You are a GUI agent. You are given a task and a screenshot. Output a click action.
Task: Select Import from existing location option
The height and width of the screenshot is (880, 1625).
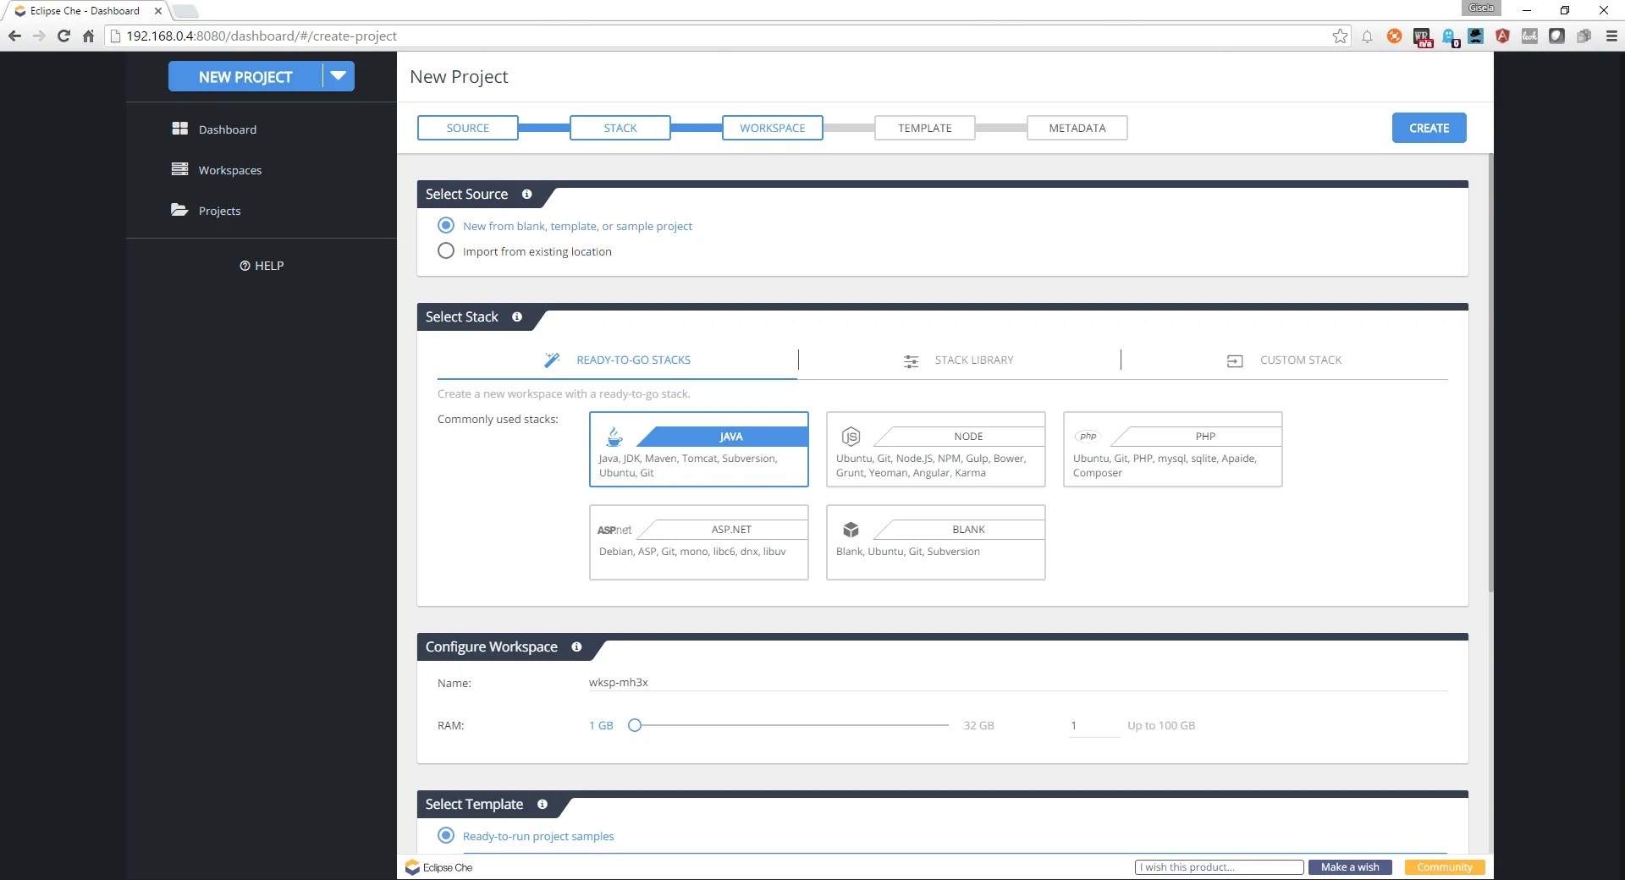point(446,251)
